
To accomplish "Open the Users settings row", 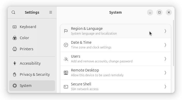I will click(x=116, y=59).
